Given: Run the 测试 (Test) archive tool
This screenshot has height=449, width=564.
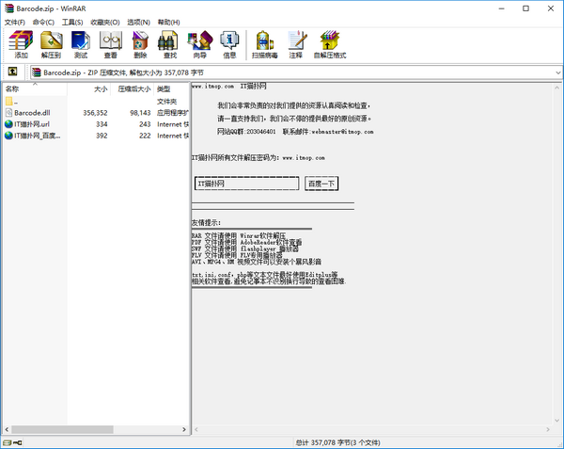Looking at the screenshot, I should (81, 44).
